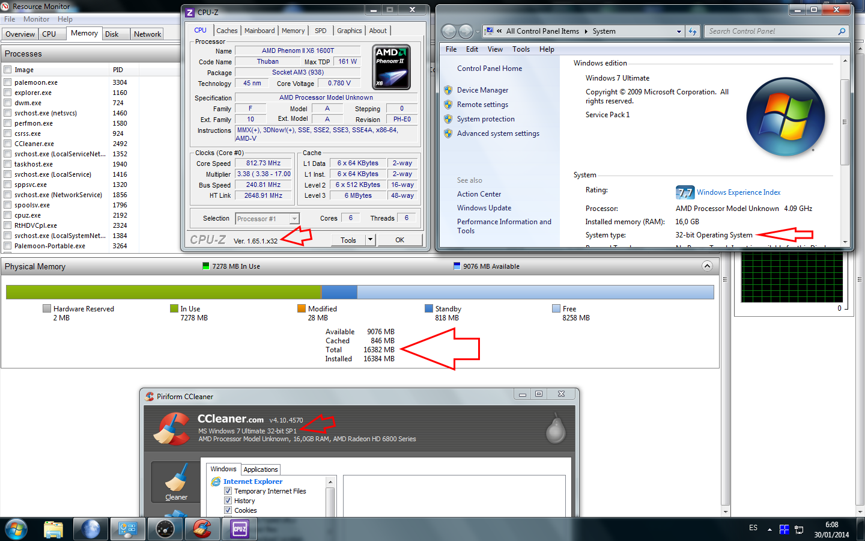Open Action Center link in System window
Screen dimensions: 865x541
click(x=479, y=194)
